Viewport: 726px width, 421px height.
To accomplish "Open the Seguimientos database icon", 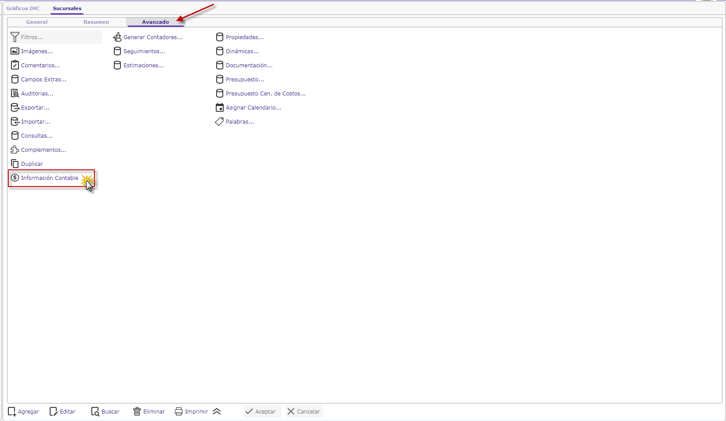I will (117, 51).
